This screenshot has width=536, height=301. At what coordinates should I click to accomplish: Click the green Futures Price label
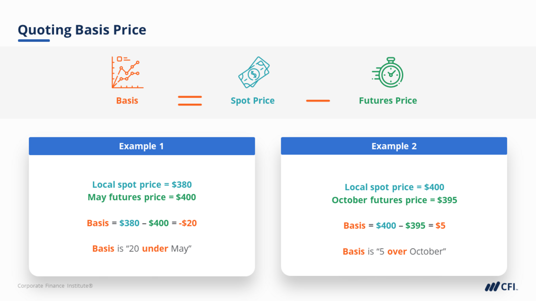pyautogui.click(x=388, y=101)
